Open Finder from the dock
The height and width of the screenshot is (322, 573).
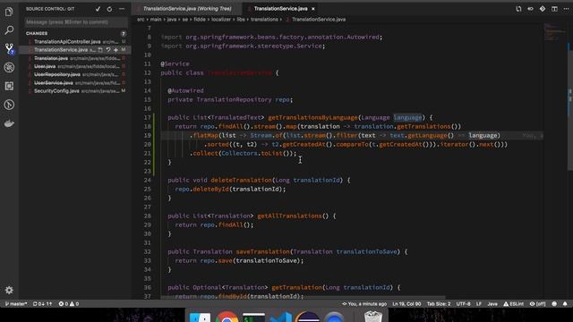[x=200, y=317]
